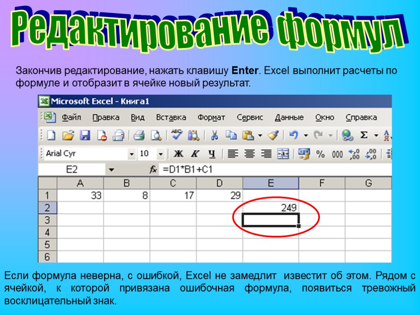Click the AutoSum sigma icon

pyautogui.click(x=363, y=135)
